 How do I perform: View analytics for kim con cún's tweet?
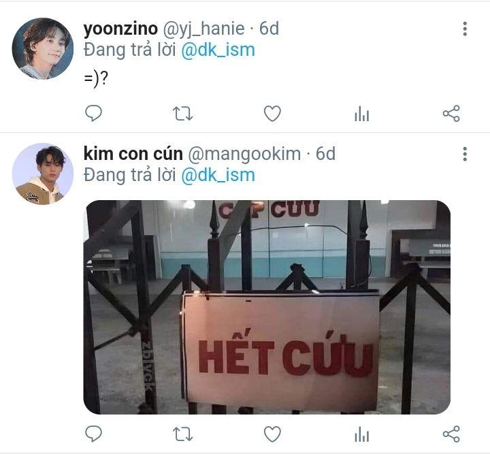tap(362, 434)
